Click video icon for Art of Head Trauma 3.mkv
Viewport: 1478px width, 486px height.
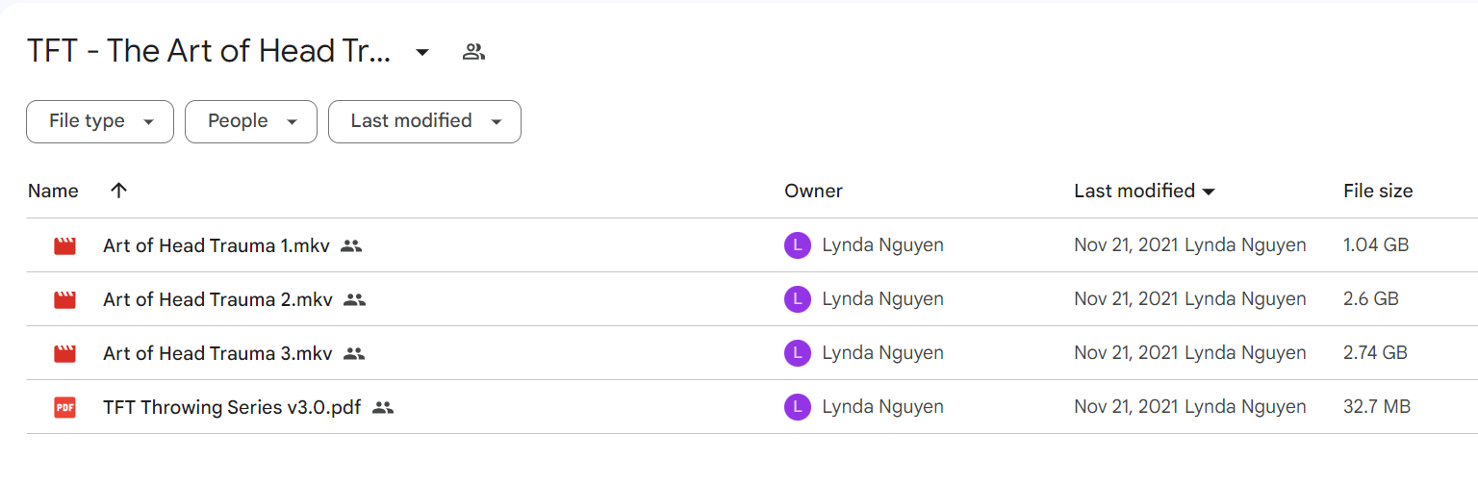(x=64, y=353)
